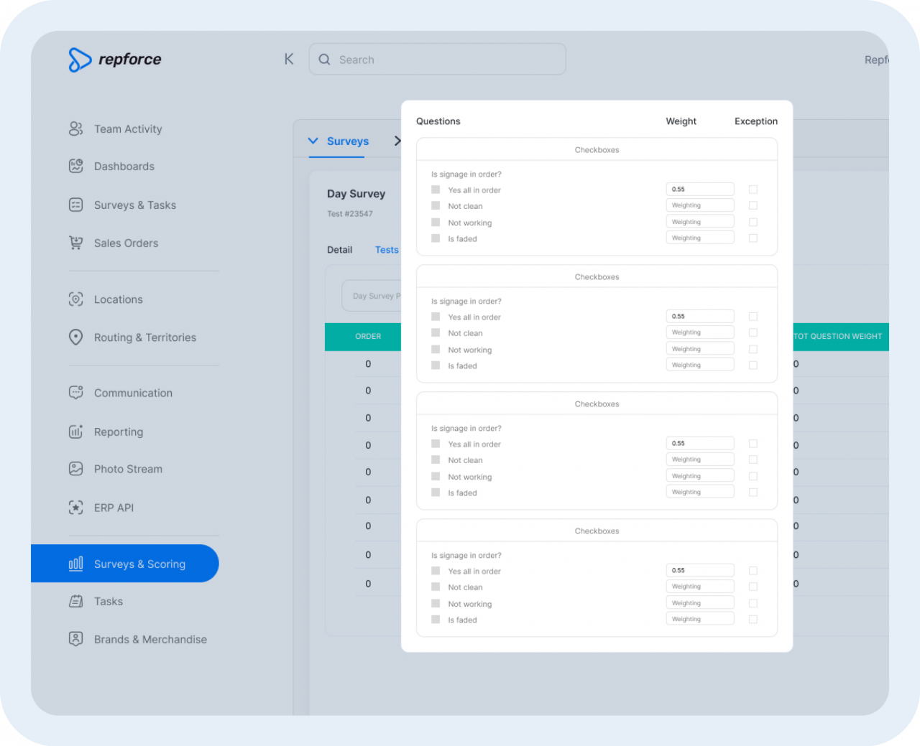Viewport: 920px width, 746px height.
Task: Click the repforce logo
Action: (115, 60)
